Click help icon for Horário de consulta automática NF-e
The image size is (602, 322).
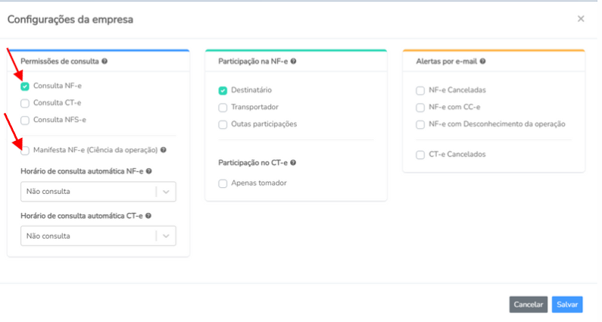coord(149,171)
